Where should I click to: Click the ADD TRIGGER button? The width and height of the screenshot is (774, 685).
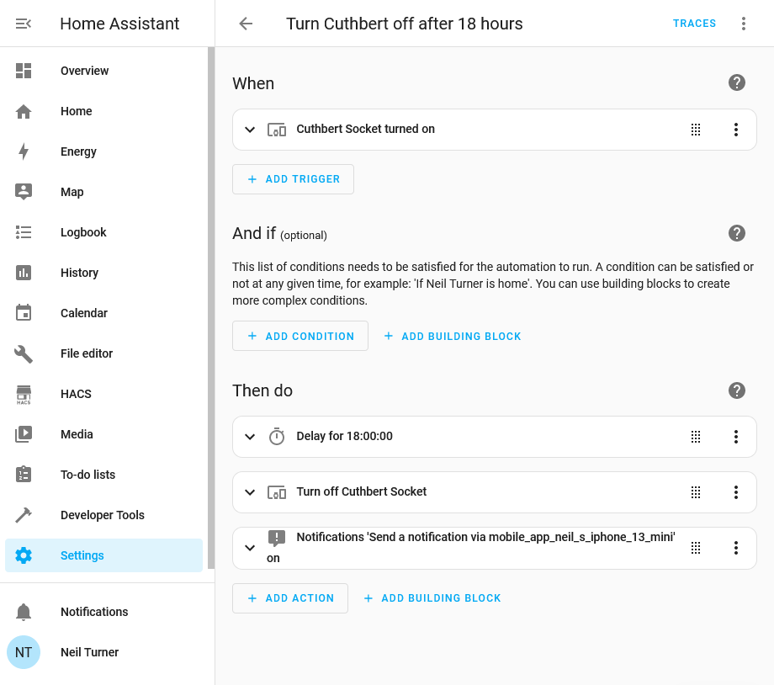pos(293,178)
